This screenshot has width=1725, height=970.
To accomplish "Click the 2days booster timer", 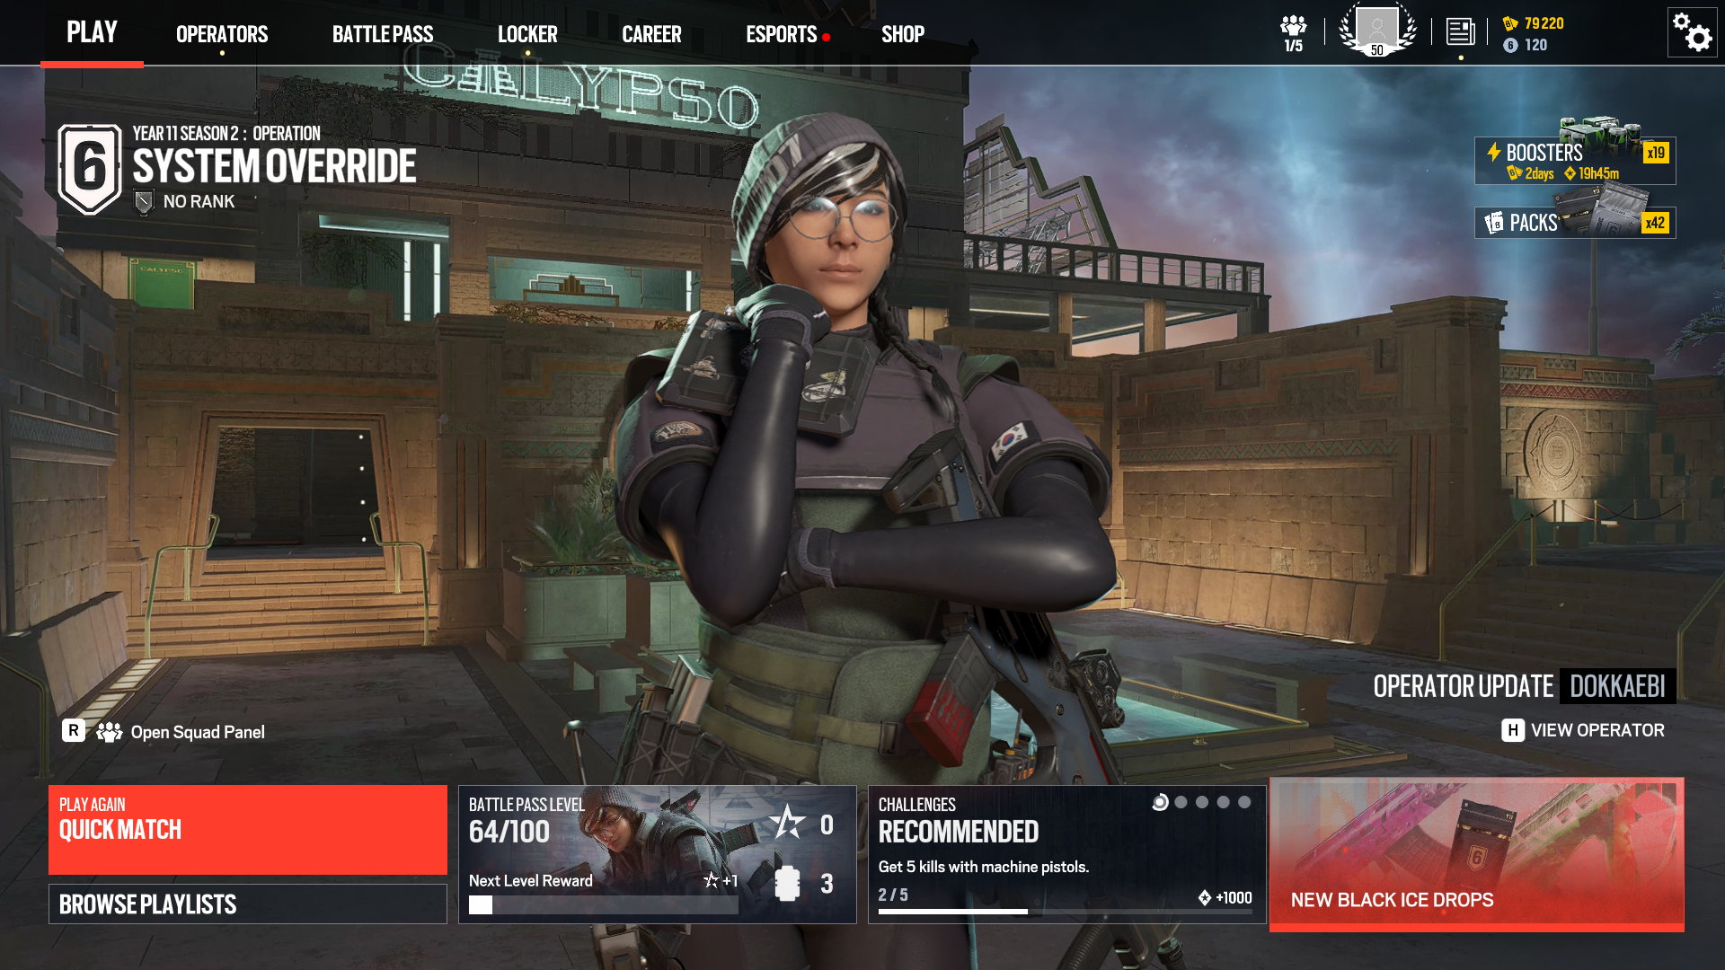I will pyautogui.click(x=1540, y=173).
